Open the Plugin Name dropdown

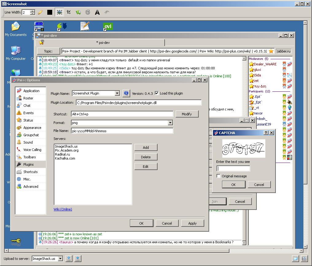point(118,93)
